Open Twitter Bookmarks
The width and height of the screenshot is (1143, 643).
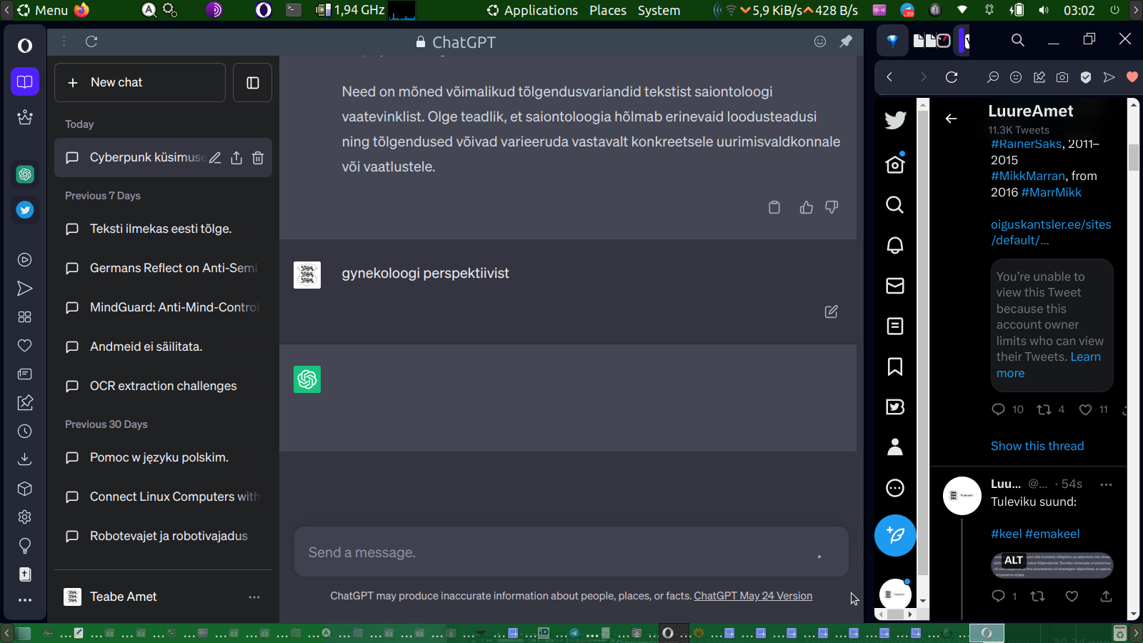click(x=895, y=367)
